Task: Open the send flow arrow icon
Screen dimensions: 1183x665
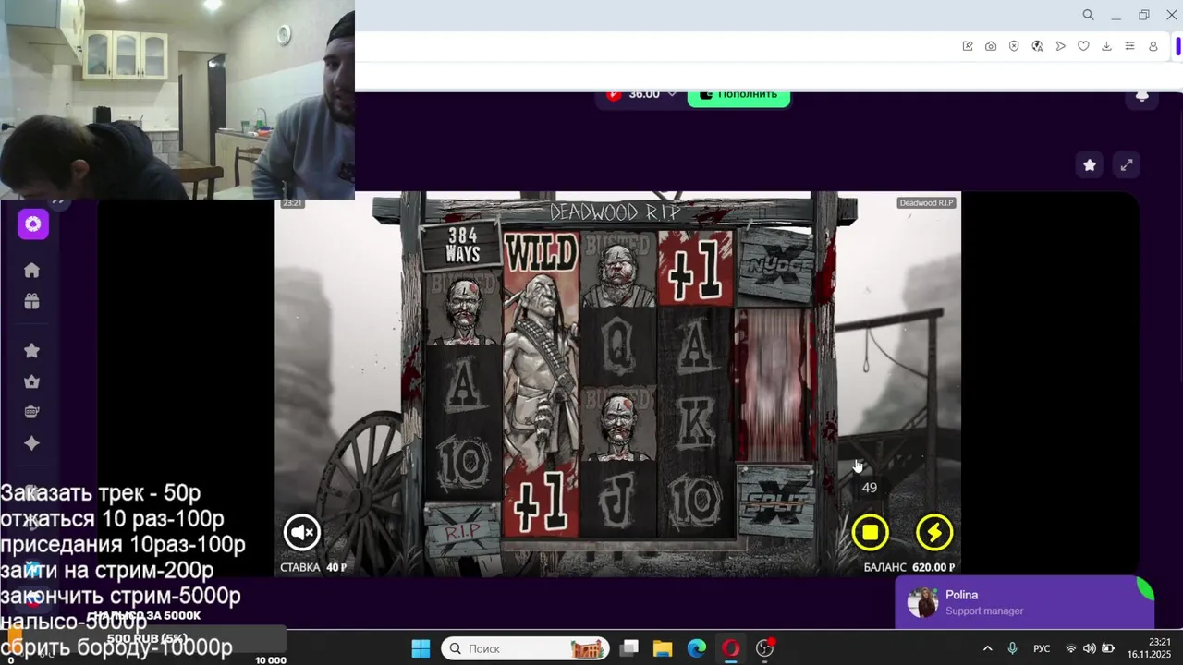Action: 1060,46
